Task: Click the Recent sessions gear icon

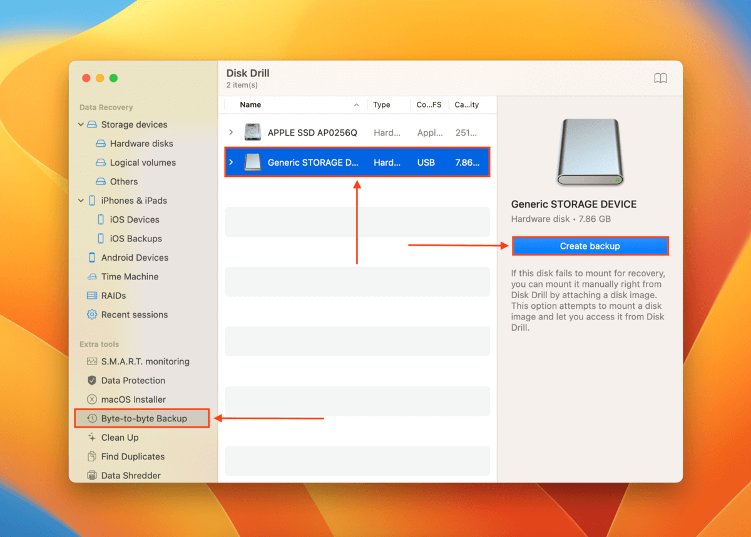Action: point(92,314)
